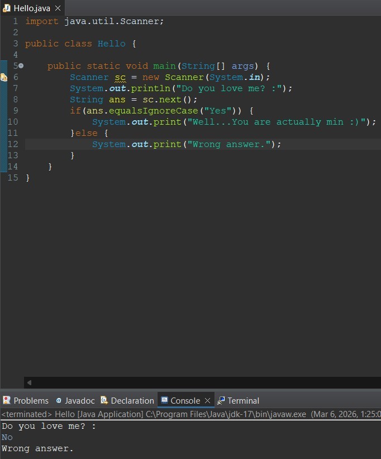Screen dimensions: 381x459
Task: Click the "No" input text in Console
Action: (7, 437)
